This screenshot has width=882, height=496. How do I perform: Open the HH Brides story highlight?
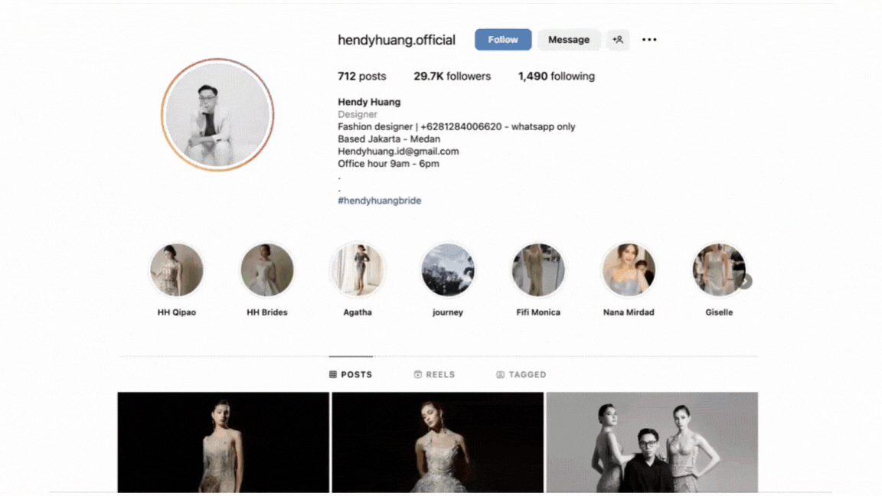(267, 270)
